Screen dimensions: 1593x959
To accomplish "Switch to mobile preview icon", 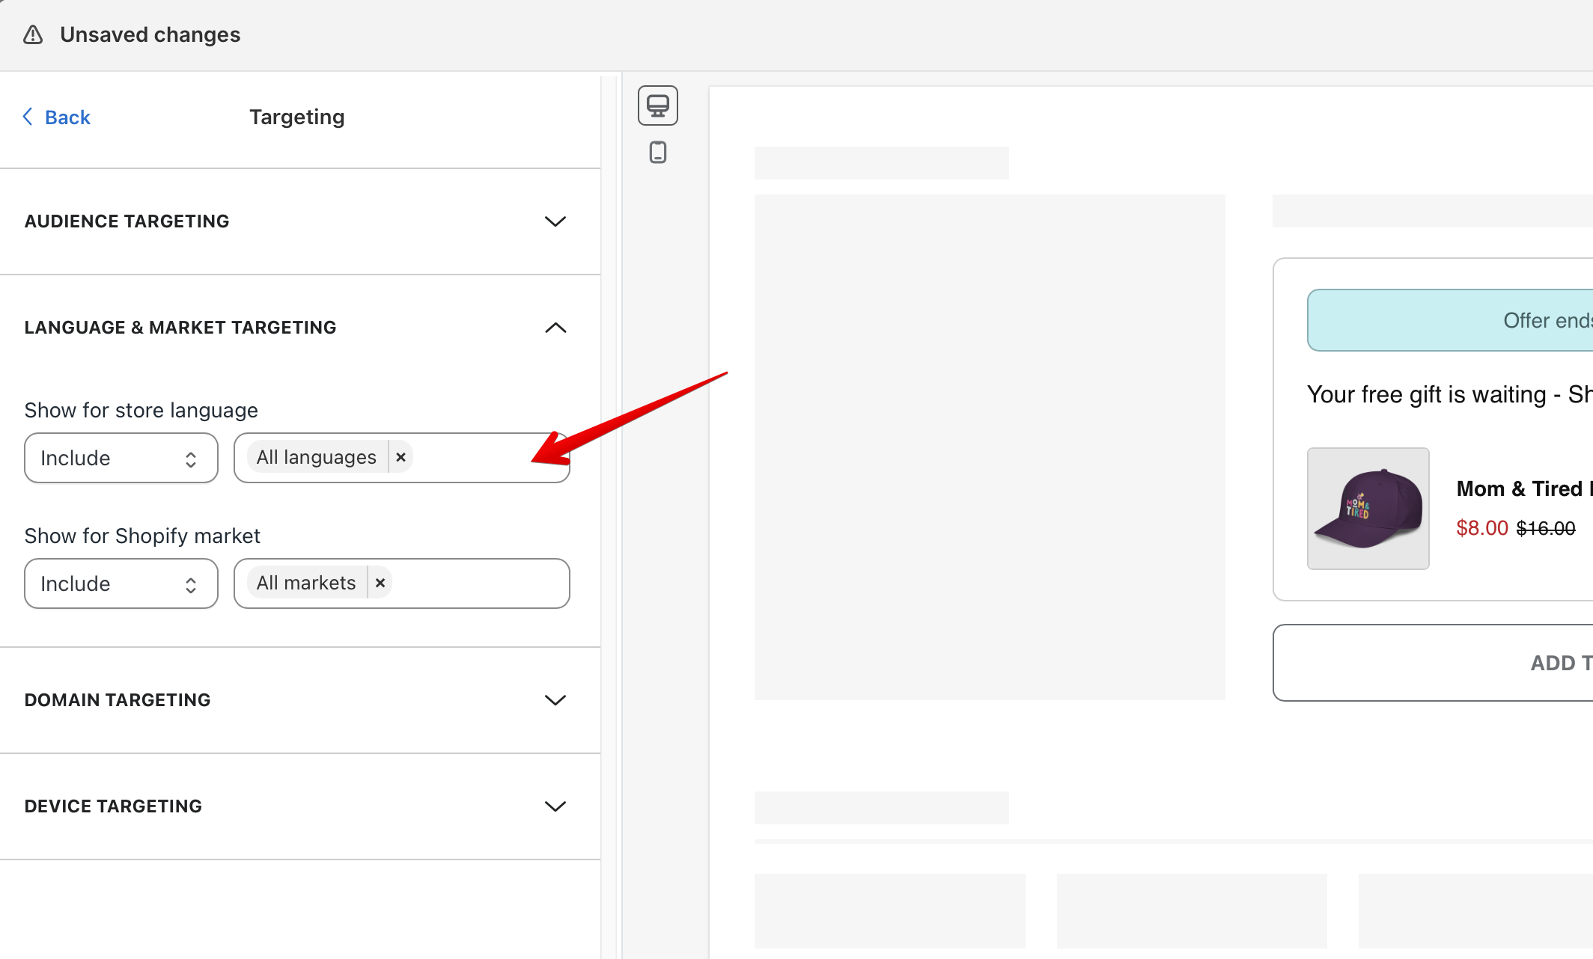I will pos(657,153).
